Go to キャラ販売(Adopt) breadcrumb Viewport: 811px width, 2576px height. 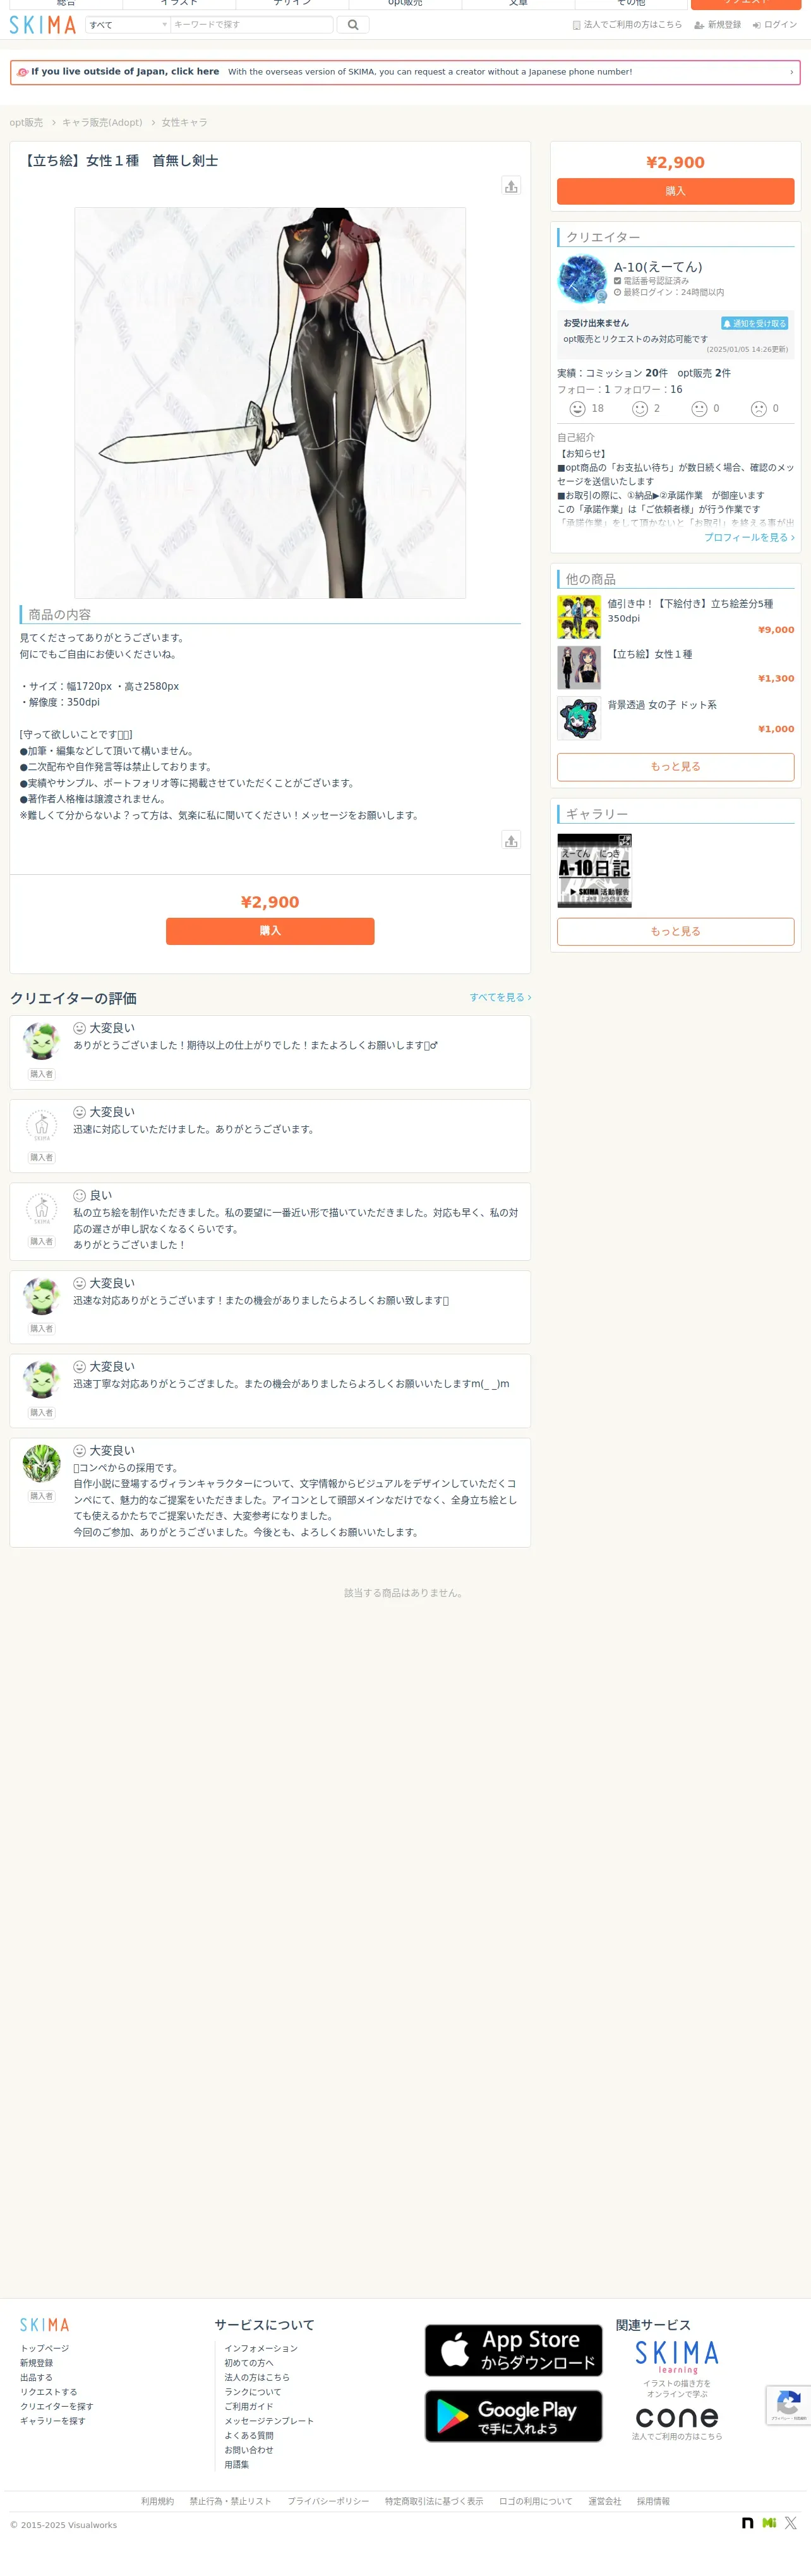coord(102,122)
